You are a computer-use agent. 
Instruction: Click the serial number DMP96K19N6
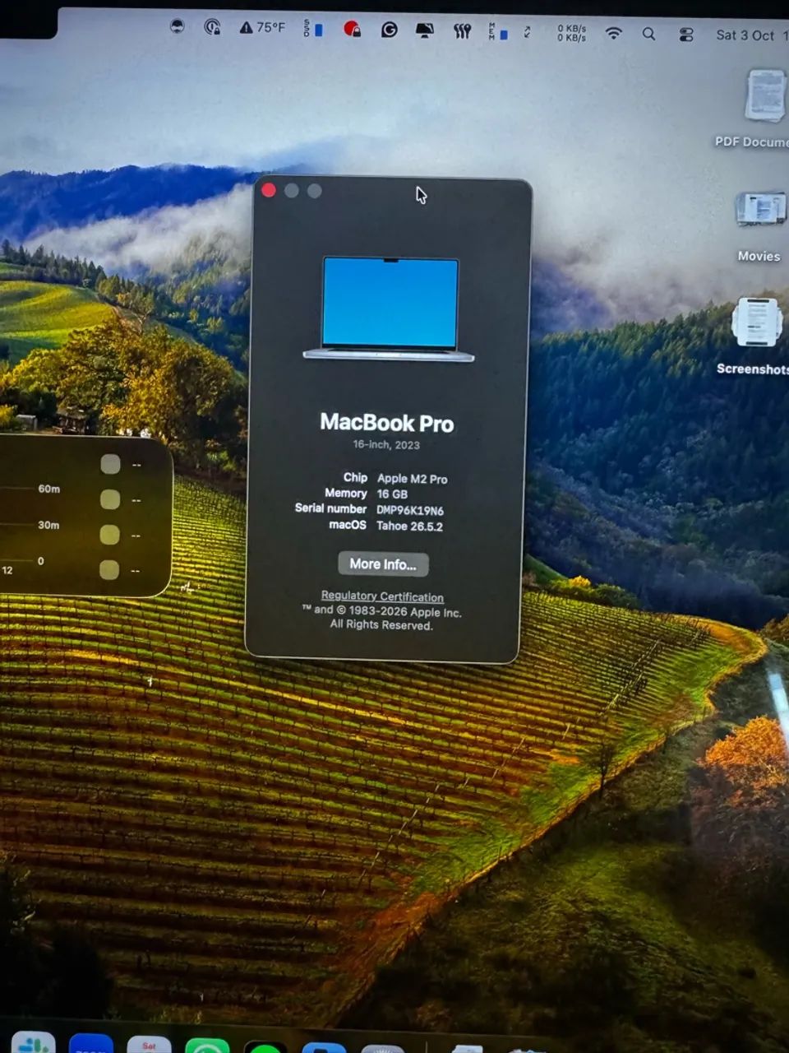tap(410, 510)
